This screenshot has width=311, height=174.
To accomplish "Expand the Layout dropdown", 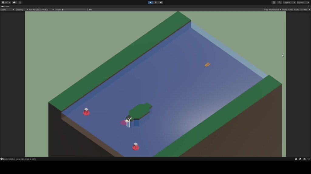I will [303, 2].
